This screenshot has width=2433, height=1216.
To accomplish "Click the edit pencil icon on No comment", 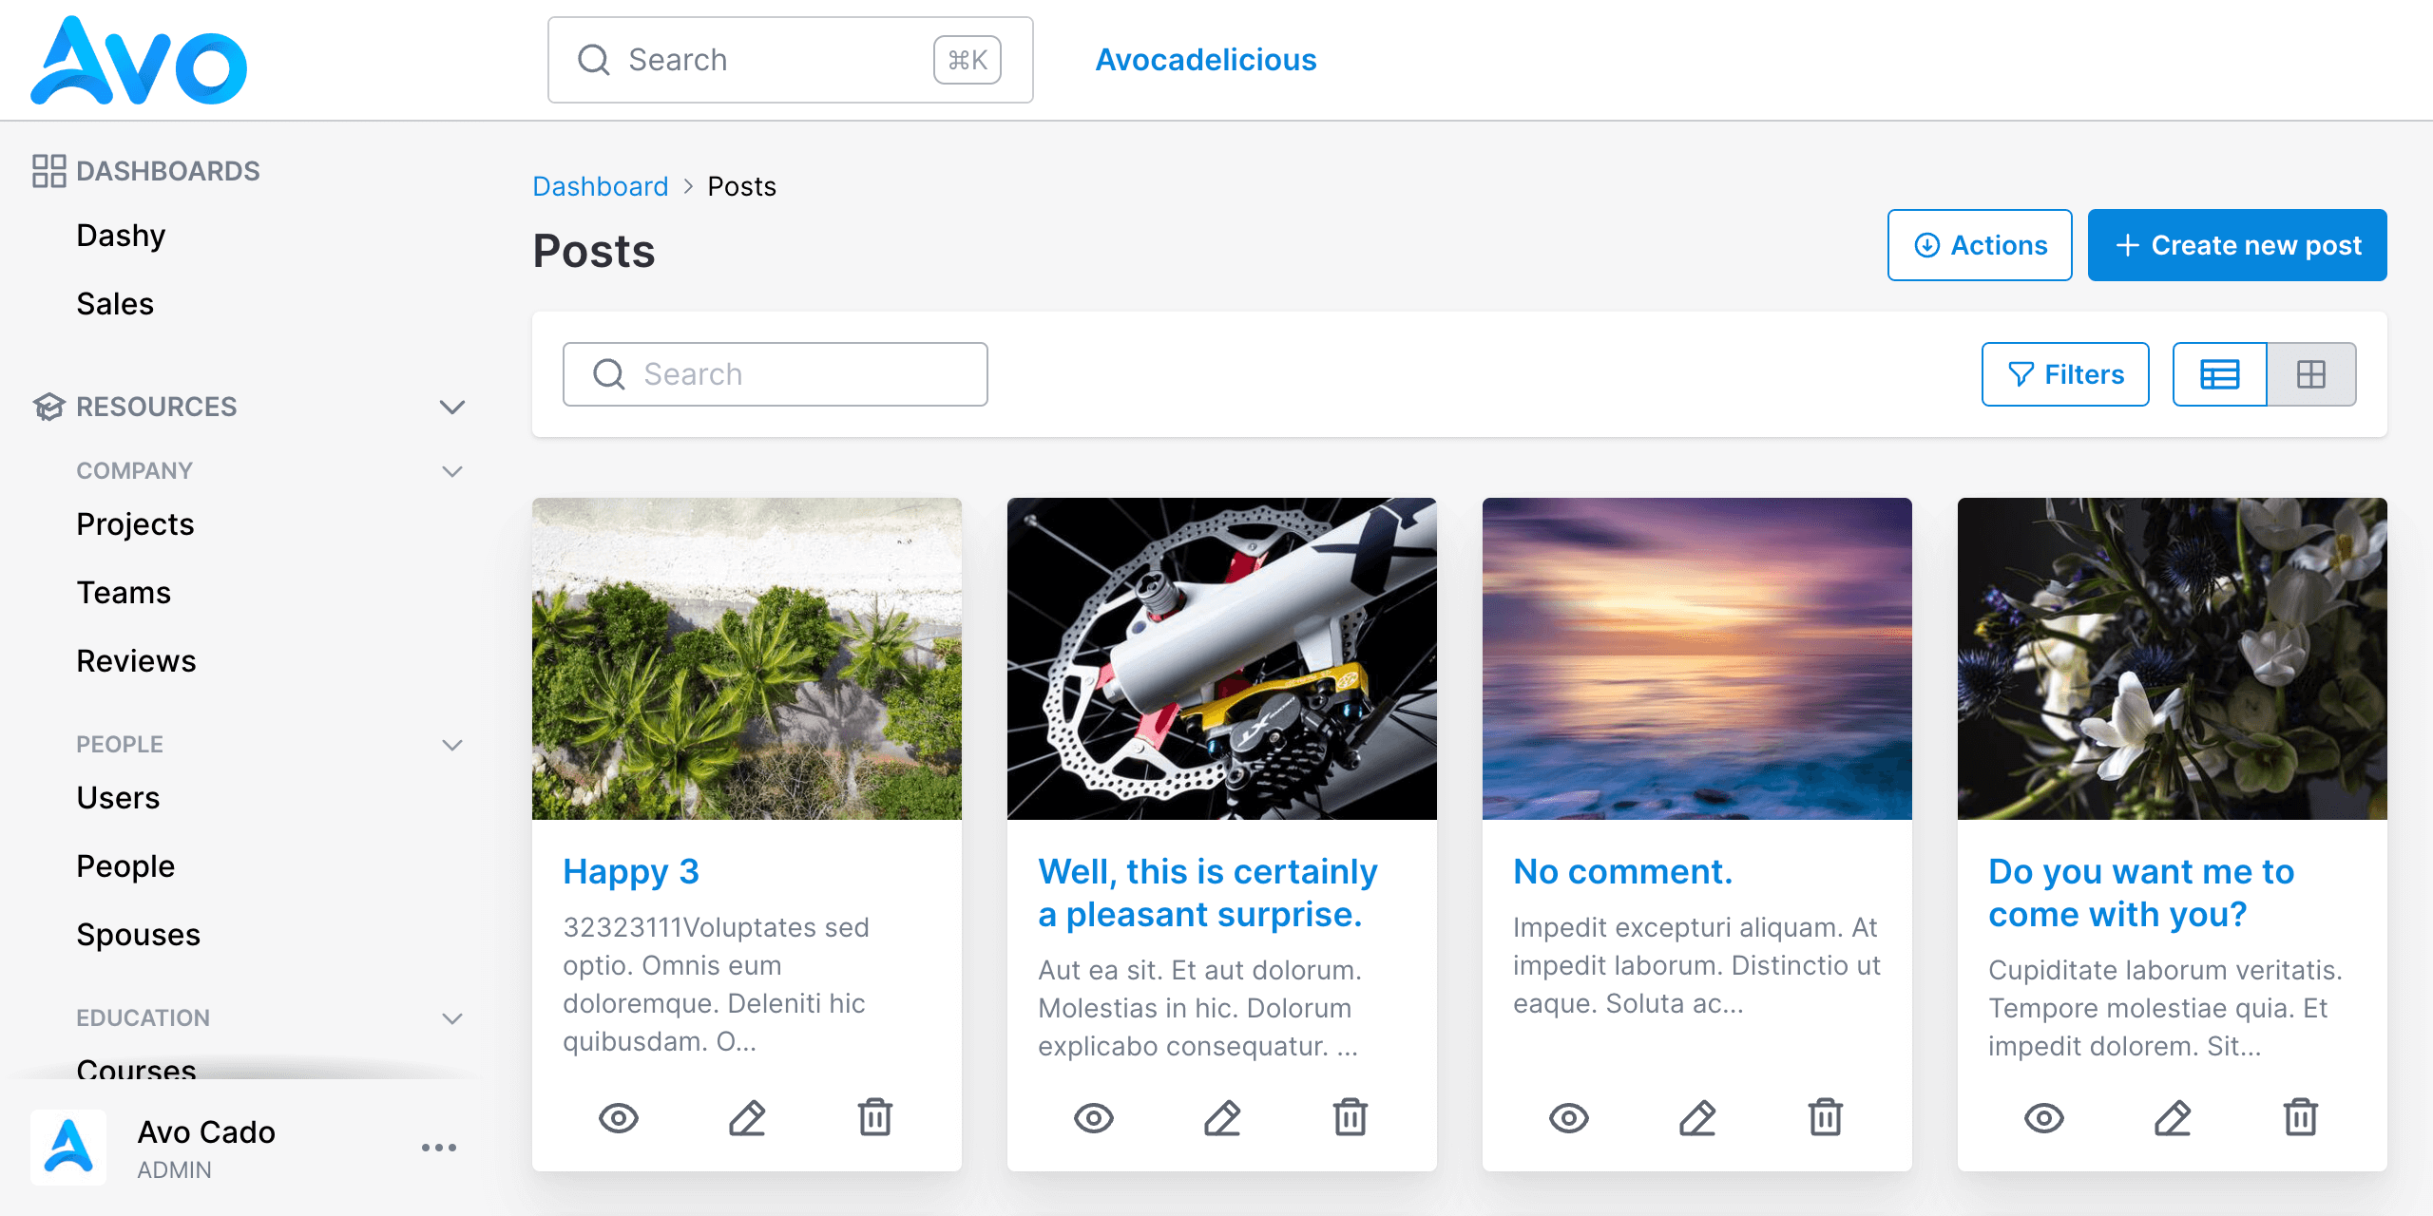I will click(x=1695, y=1115).
